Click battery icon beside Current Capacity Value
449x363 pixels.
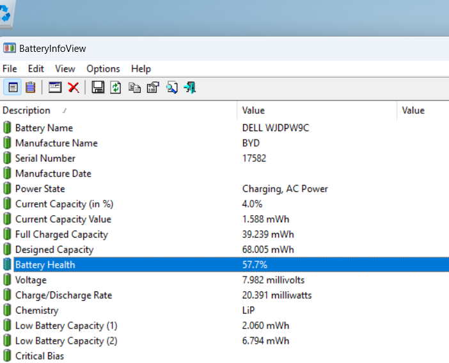(7, 219)
